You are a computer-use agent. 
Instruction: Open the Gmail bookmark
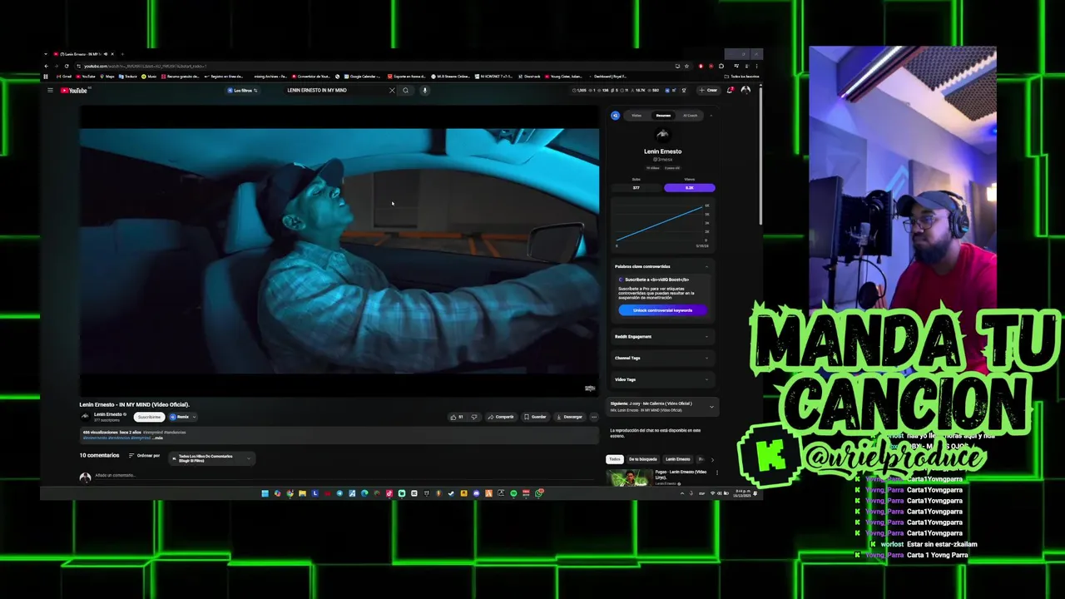pos(63,77)
